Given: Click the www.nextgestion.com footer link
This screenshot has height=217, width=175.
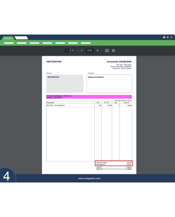Looking at the screenshot, I should (x=89, y=178).
